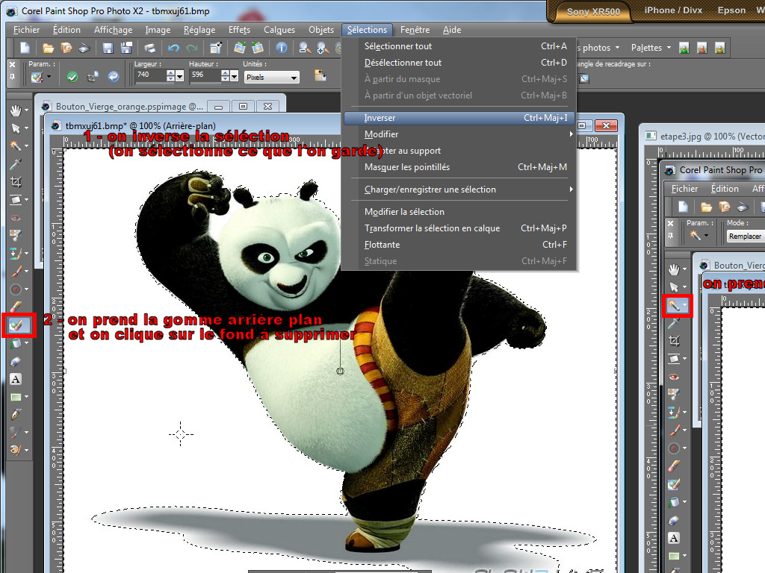Viewport: 765px width, 573px height.
Task: Open the Modifier submenu
Action: pyautogui.click(x=459, y=134)
